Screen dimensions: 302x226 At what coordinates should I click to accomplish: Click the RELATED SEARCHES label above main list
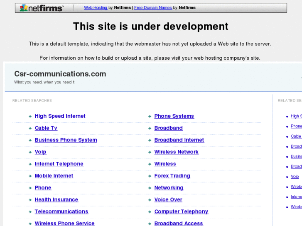point(32,101)
